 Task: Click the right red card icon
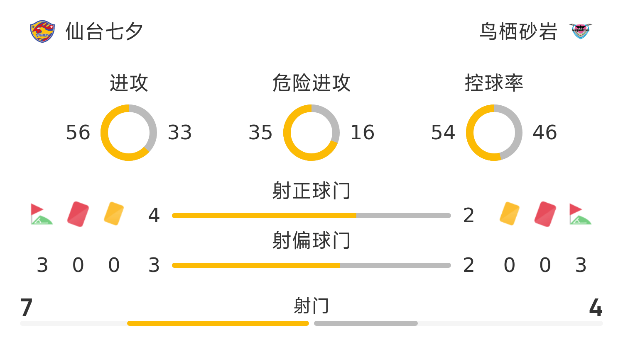click(545, 214)
